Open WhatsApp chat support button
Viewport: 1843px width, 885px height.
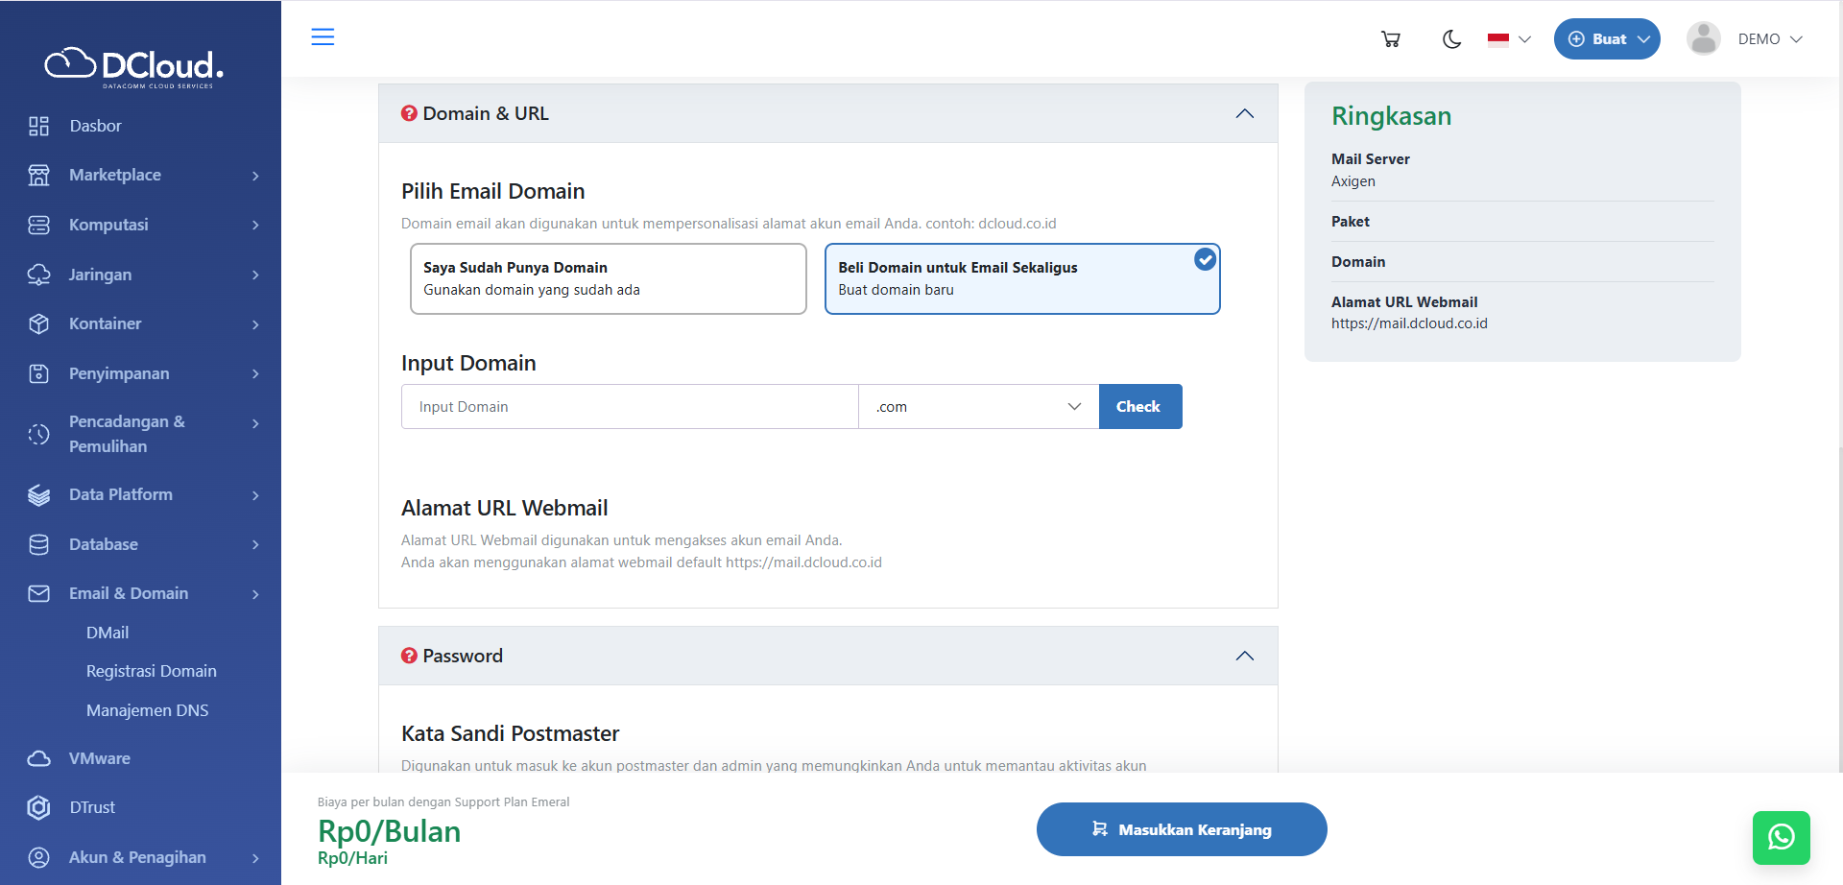point(1781,837)
